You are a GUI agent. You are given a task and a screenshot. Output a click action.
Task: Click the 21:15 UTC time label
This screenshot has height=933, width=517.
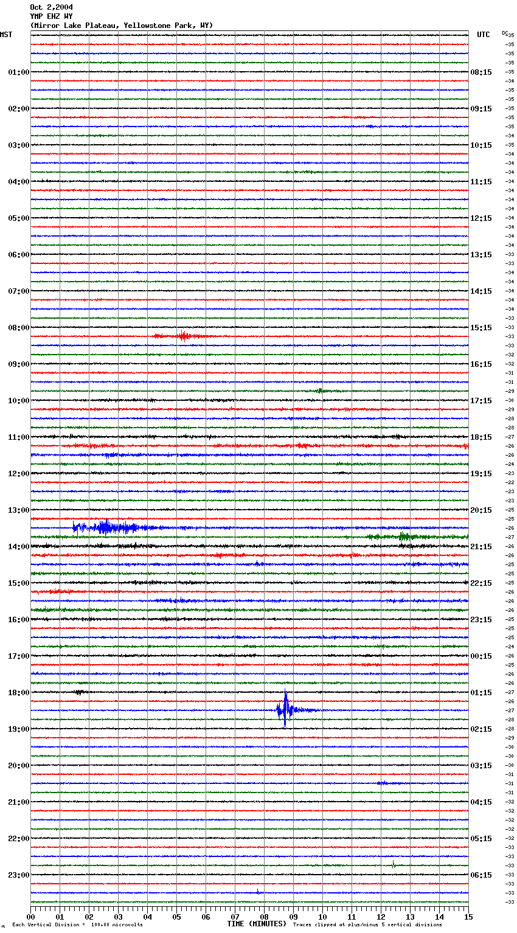(x=481, y=547)
